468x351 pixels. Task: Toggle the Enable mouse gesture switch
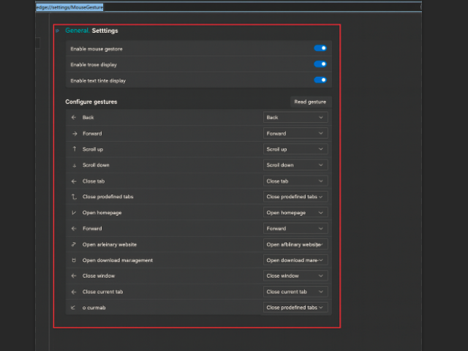(320, 48)
